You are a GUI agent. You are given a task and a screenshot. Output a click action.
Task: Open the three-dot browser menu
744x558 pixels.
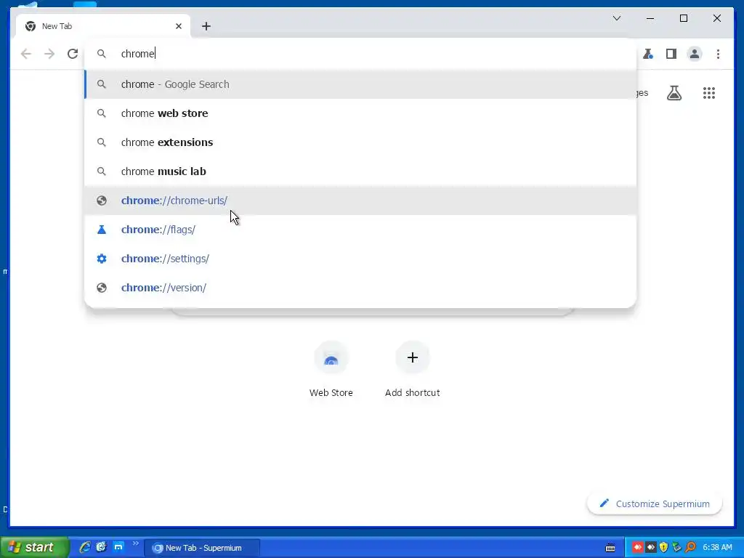pos(718,54)
